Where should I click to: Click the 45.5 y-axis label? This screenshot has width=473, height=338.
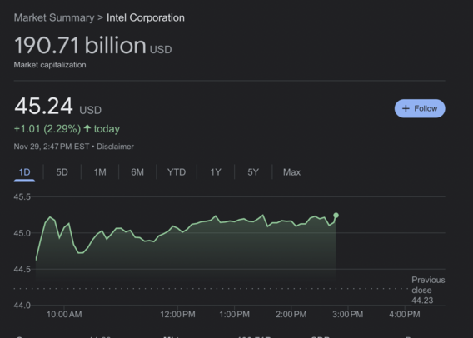click(x=22, y=197)
